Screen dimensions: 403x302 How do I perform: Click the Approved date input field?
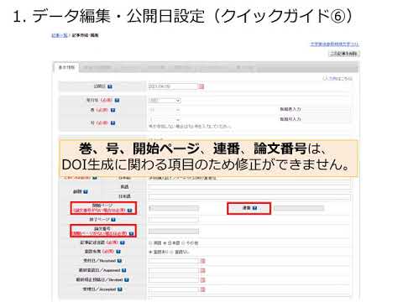click(174, 270)
